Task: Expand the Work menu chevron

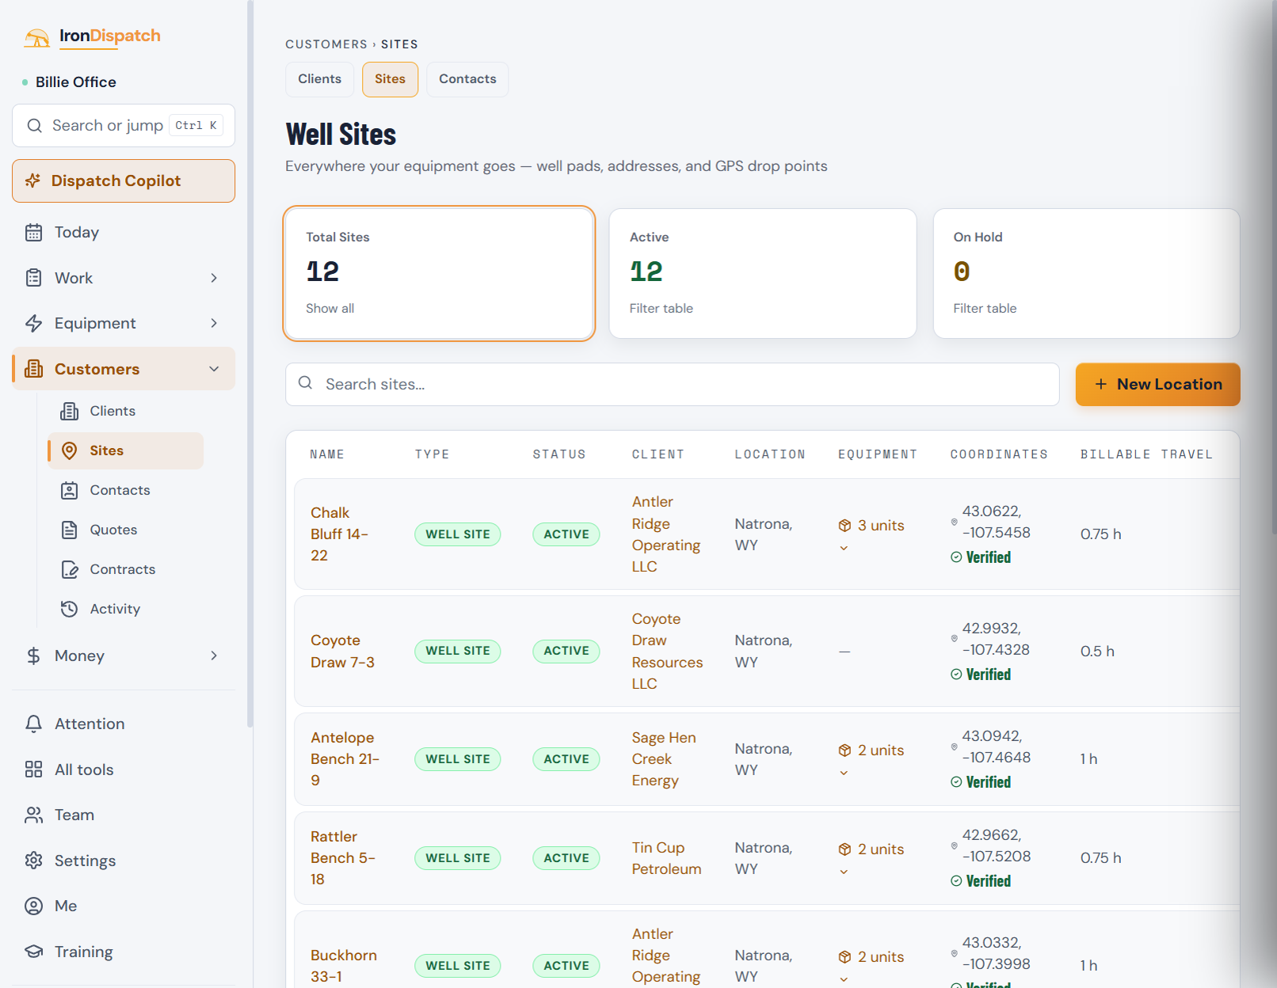Action: [x=214, y=278]
